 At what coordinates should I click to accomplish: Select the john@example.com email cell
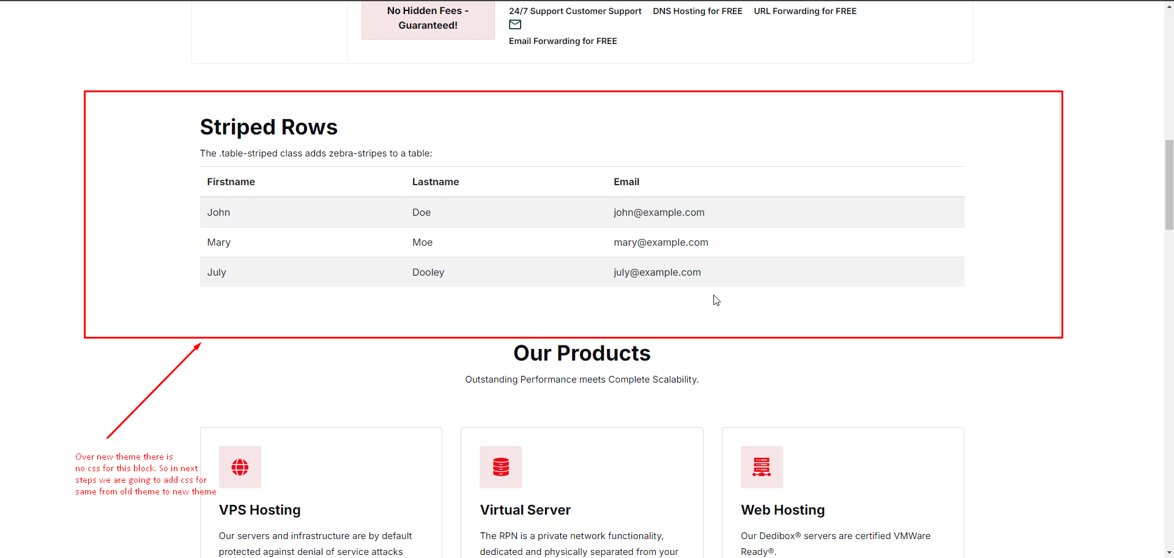click(659, 213)
